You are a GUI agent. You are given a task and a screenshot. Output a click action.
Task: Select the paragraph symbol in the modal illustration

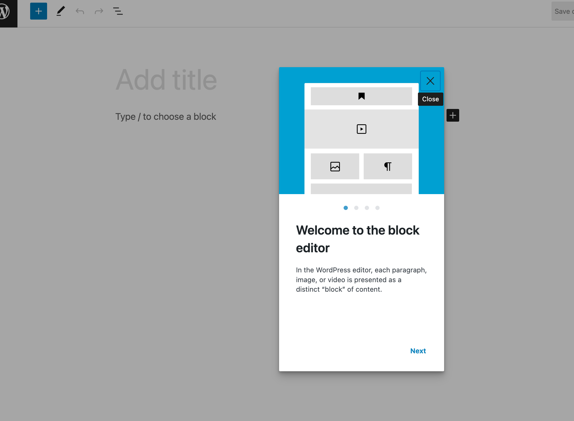[388, 166]
